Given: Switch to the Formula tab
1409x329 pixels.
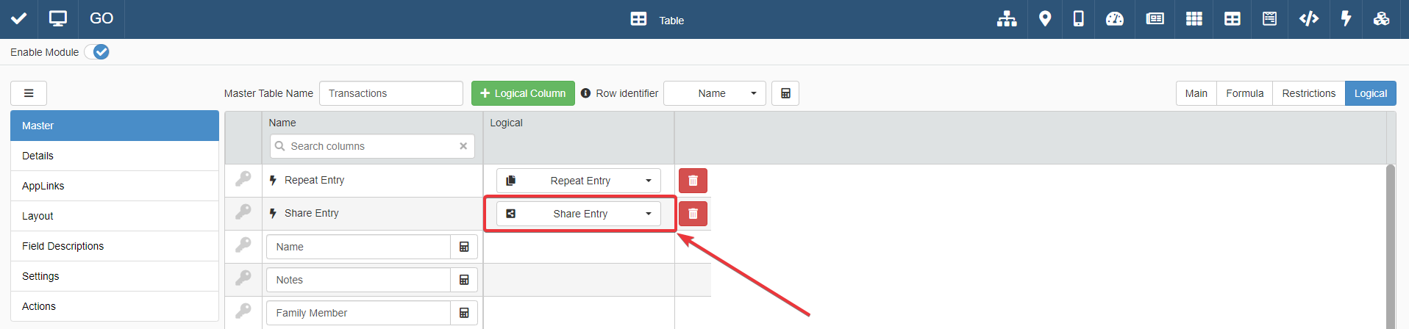Looking at the screenshot, I should click(x=1244, y=93).
